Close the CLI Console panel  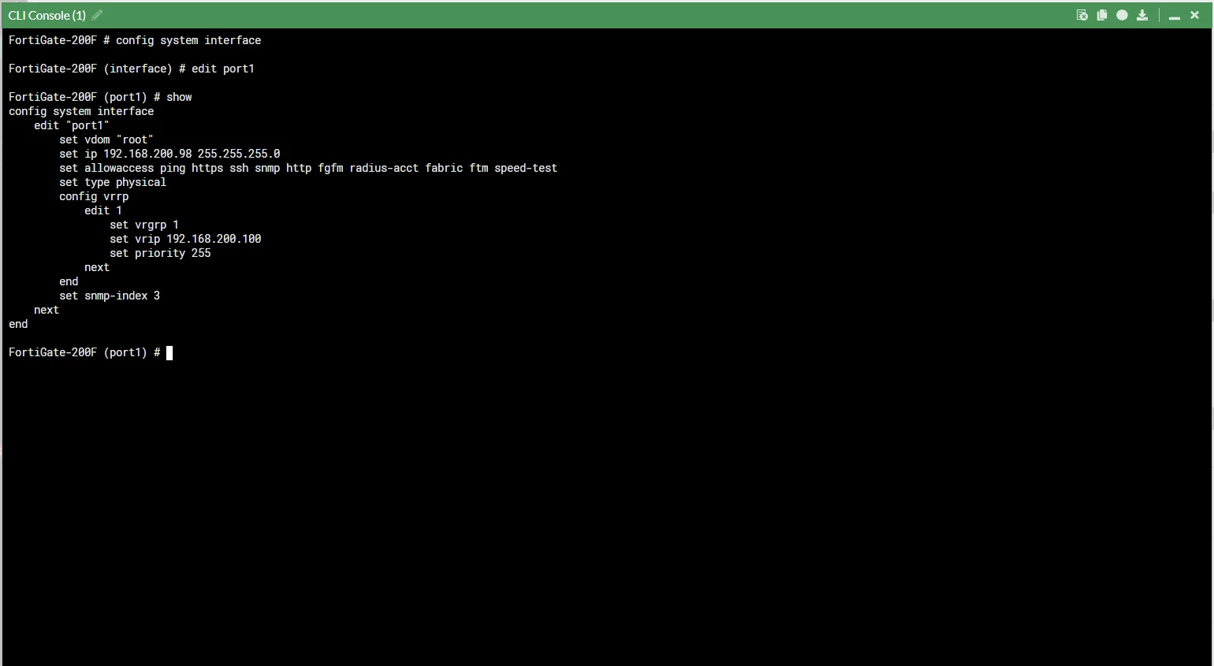tap(1194, 15)
